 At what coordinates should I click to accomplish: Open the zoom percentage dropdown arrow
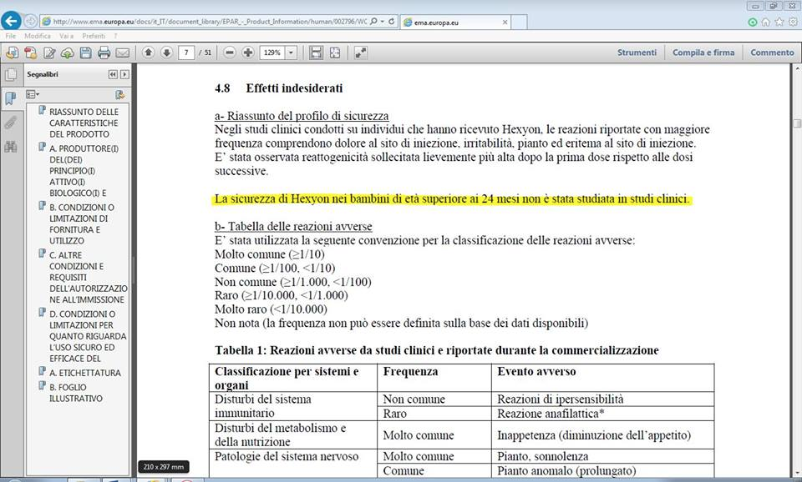coord(291,53)
